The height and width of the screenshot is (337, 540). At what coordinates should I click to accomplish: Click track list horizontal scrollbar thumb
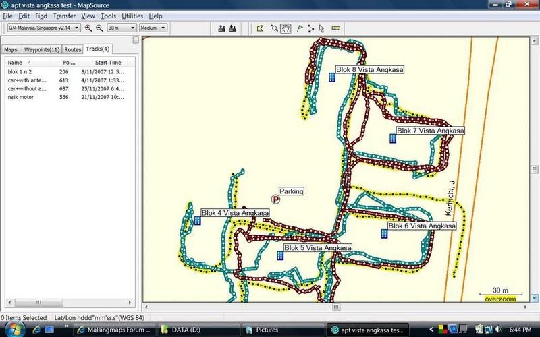[x=38, y=302]
